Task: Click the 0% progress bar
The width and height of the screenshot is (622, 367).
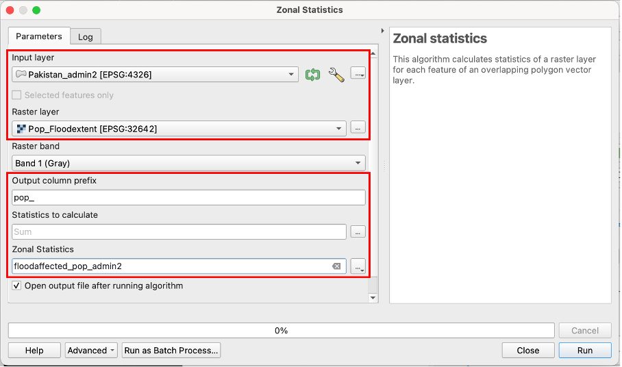Action: click(x=281, y=330)
